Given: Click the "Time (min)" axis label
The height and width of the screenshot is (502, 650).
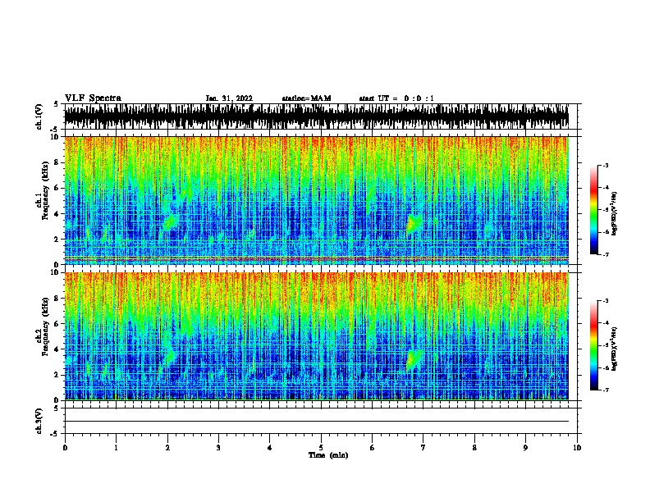Looking at the screenshot, I should (x=328, y=455).
